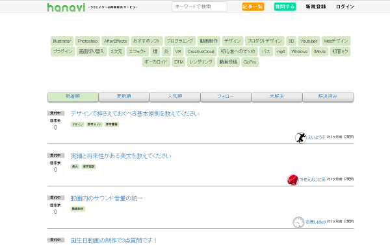Click the ログイン link
This screenshot has width=390, height=245.
344,6
